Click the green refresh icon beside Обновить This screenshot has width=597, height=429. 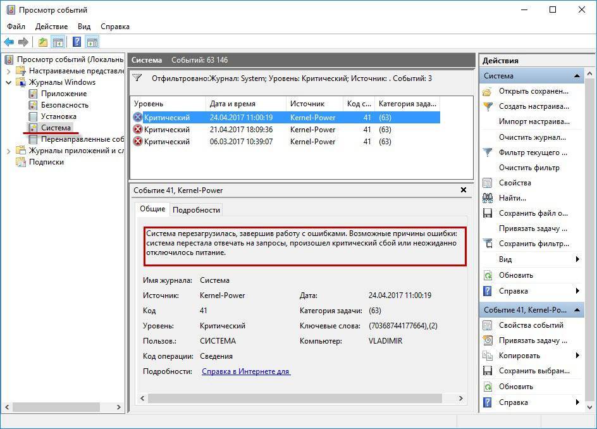[488, 276]
